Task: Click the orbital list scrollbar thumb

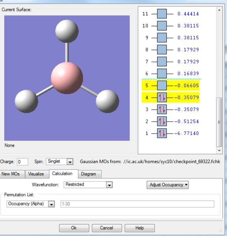Action: (x=219, y=122)
